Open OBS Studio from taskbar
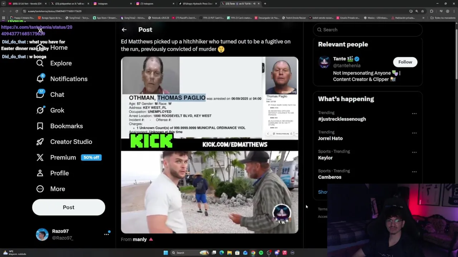The height and width of the screenshot is (257, 458). coord(269,253)
